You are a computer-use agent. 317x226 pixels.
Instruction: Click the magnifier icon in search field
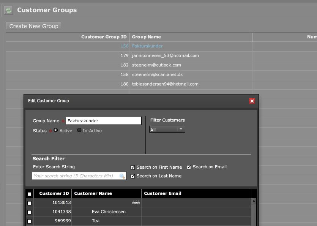[122, 176]
